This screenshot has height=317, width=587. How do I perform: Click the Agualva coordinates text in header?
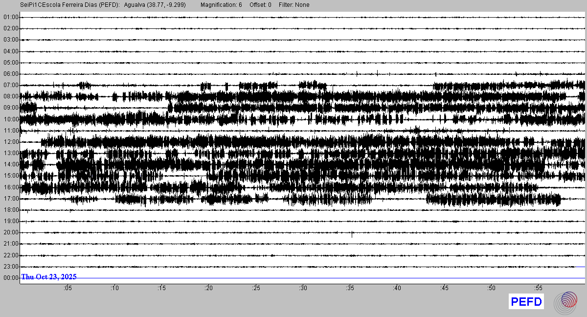155,5
